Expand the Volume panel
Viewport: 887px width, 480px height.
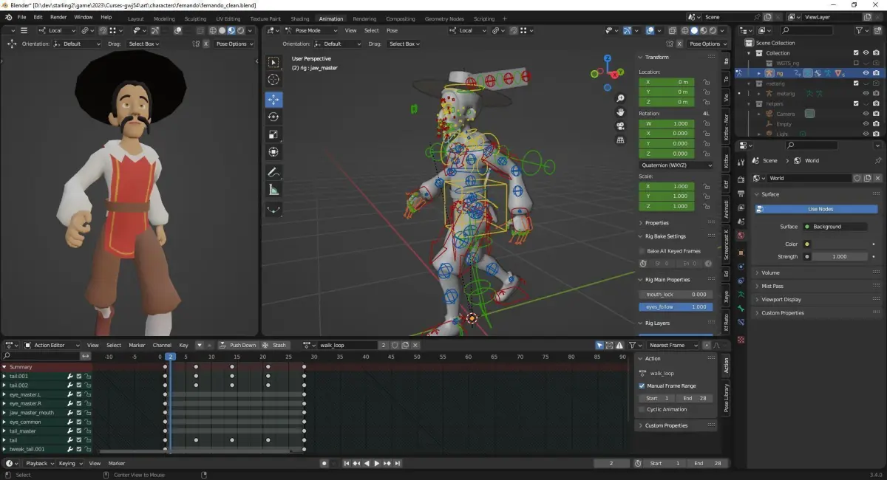(x=770, y=272)
